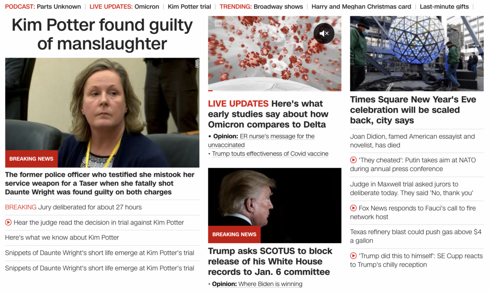Click play icon next to Putin NATO story
490x293 pixels.
(353, 160)
